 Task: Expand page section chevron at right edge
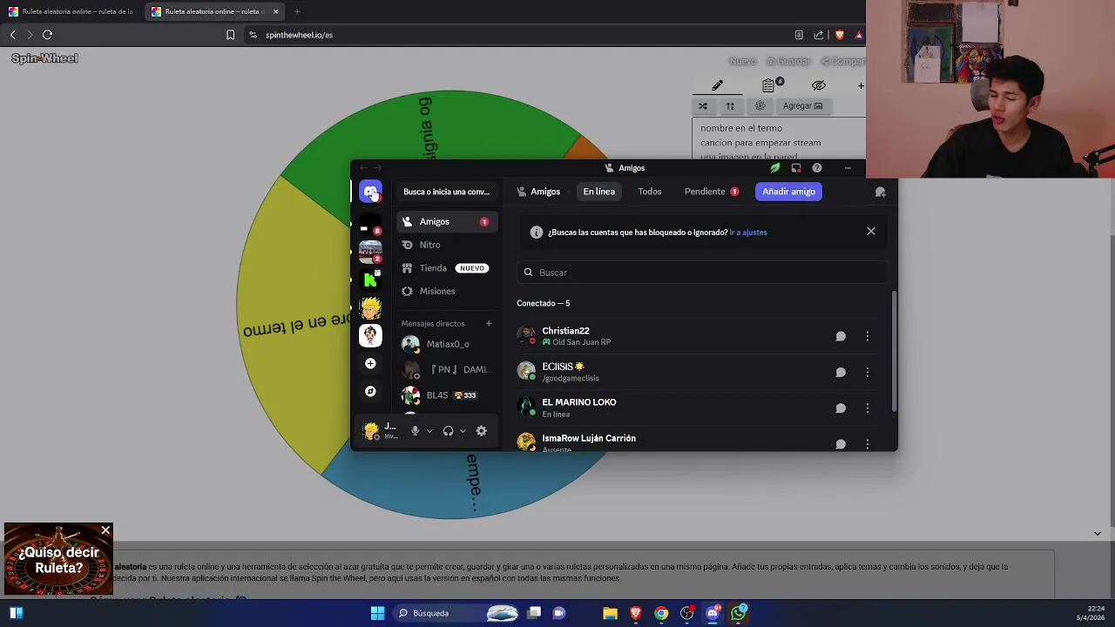pyautogui.click(x=1097, y=533)
